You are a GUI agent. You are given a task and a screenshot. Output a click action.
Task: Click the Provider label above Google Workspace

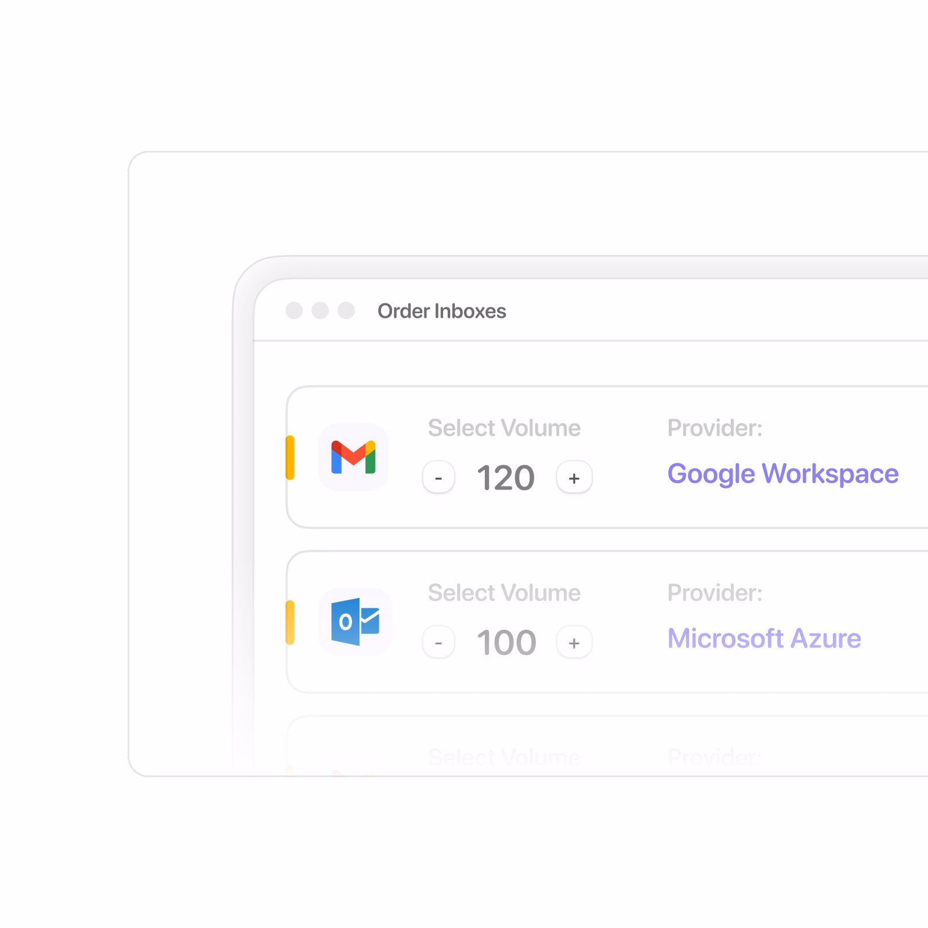pos(715,428)
